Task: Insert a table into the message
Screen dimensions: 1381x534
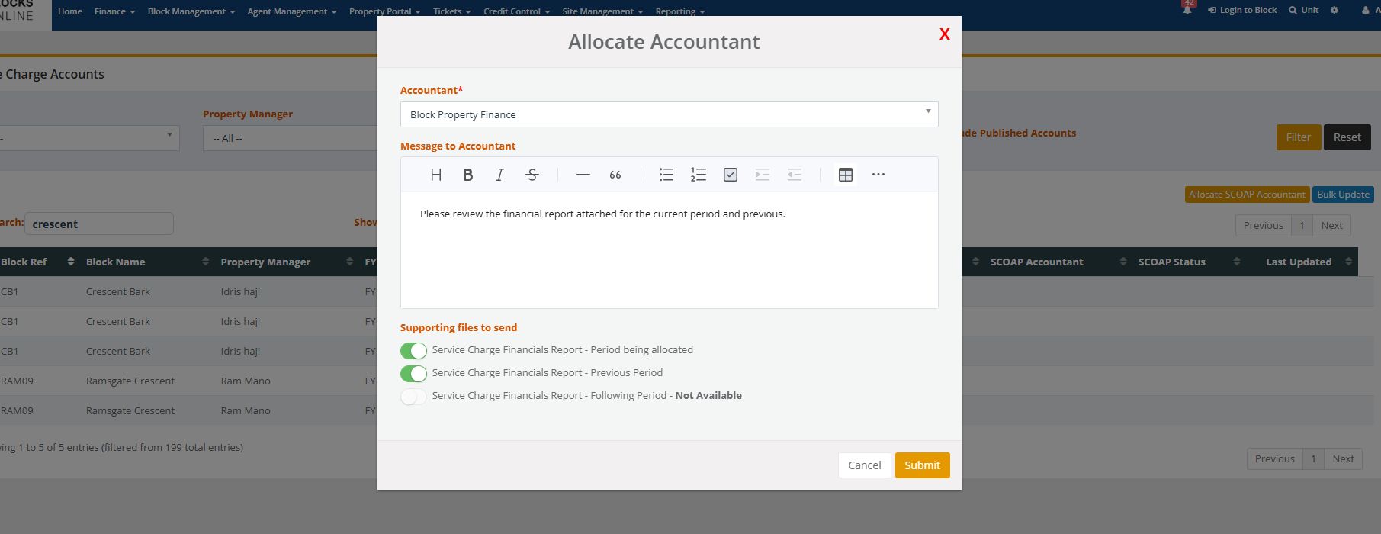Action: tap(845, 175)
